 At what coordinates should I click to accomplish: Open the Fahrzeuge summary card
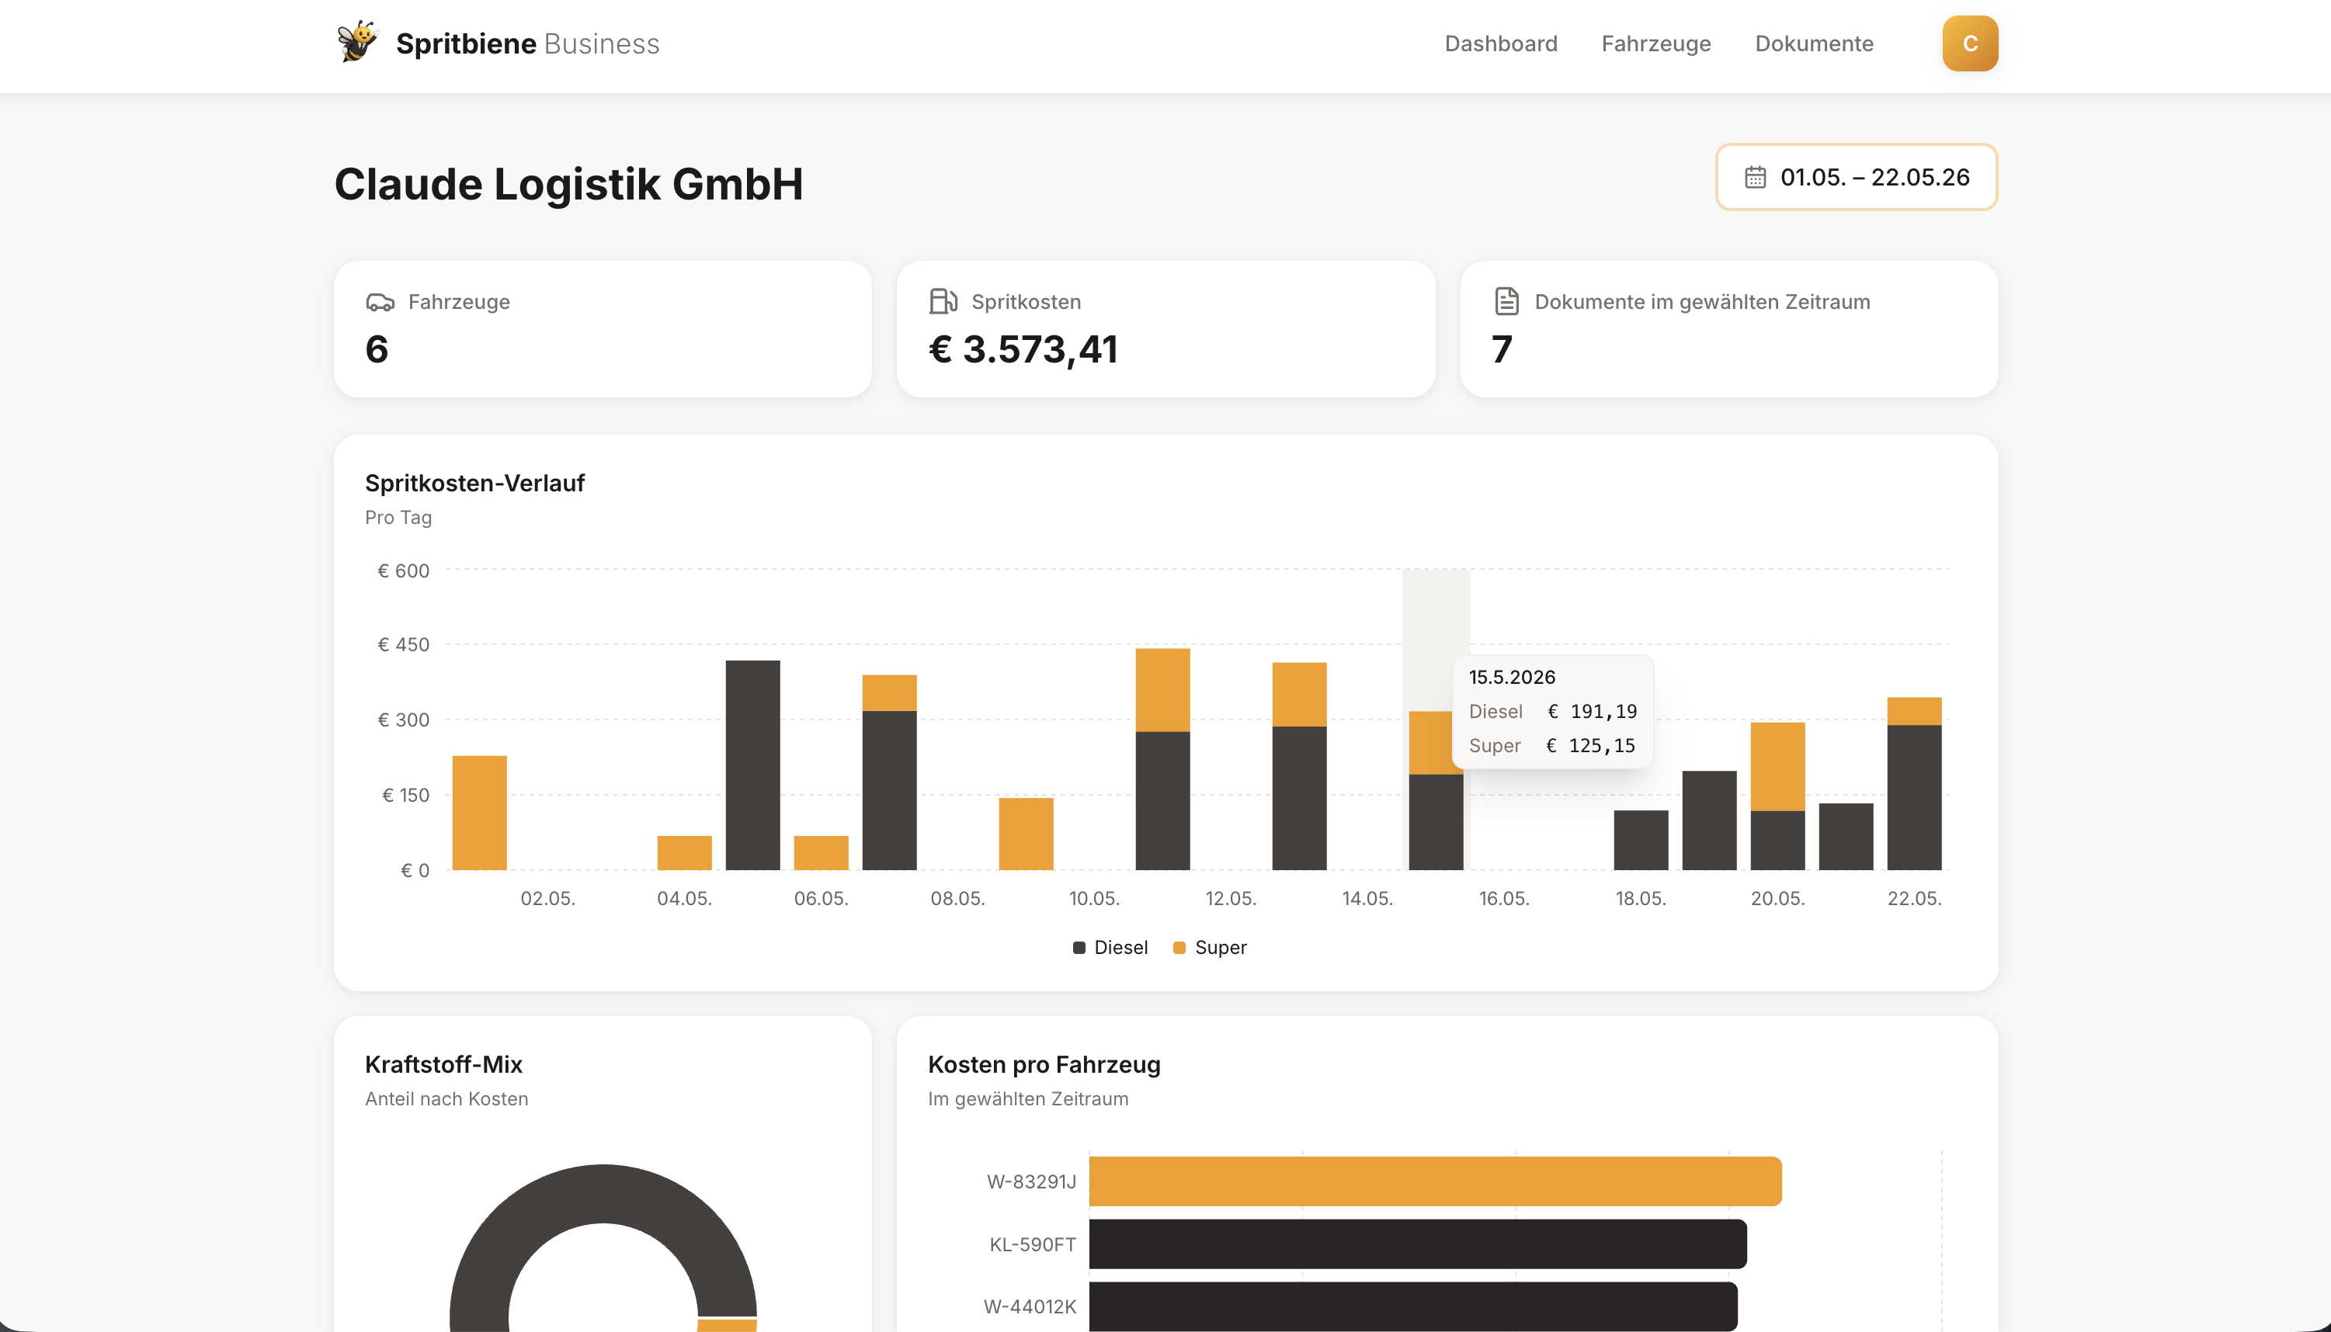coord(602,328)
